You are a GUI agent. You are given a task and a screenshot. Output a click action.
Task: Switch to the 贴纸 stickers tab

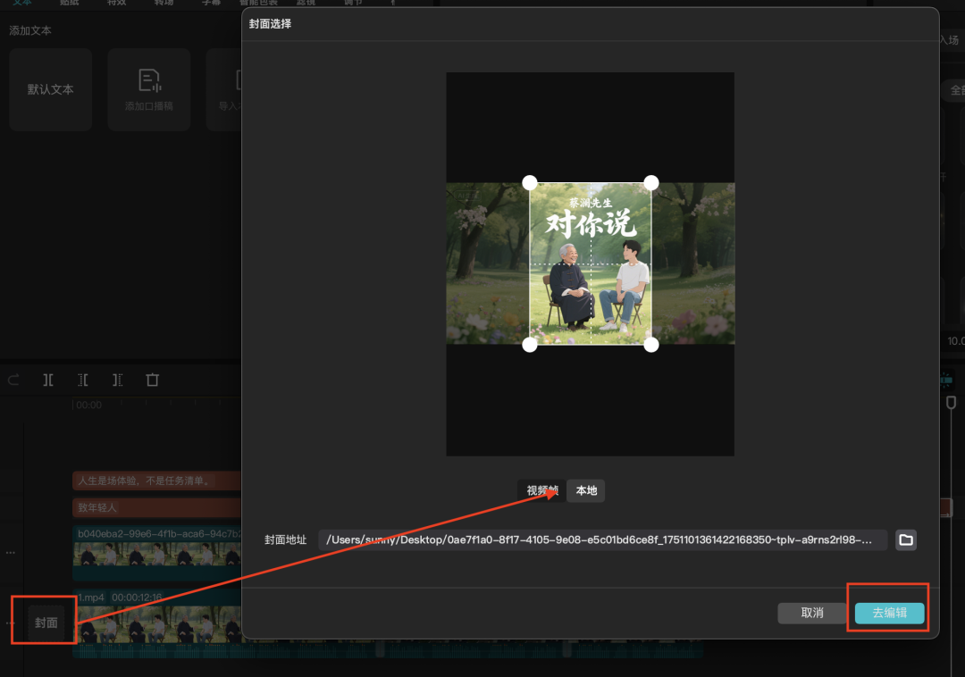click(71, 3)
